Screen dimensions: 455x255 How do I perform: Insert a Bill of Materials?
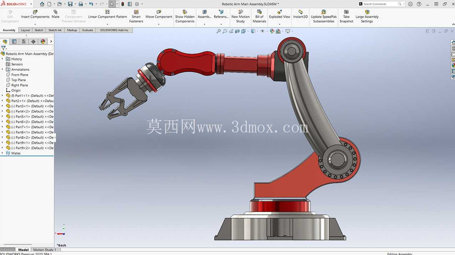click(x=259, y=16)
